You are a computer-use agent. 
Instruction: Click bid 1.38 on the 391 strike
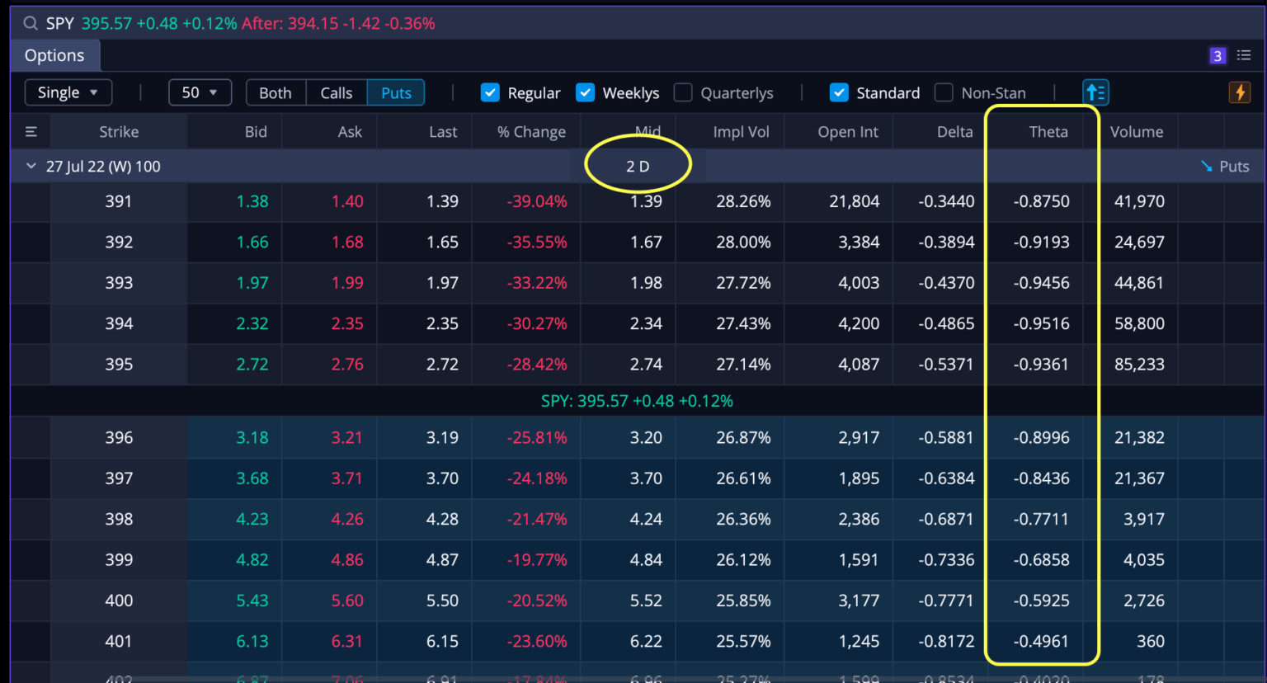(252, 201)
